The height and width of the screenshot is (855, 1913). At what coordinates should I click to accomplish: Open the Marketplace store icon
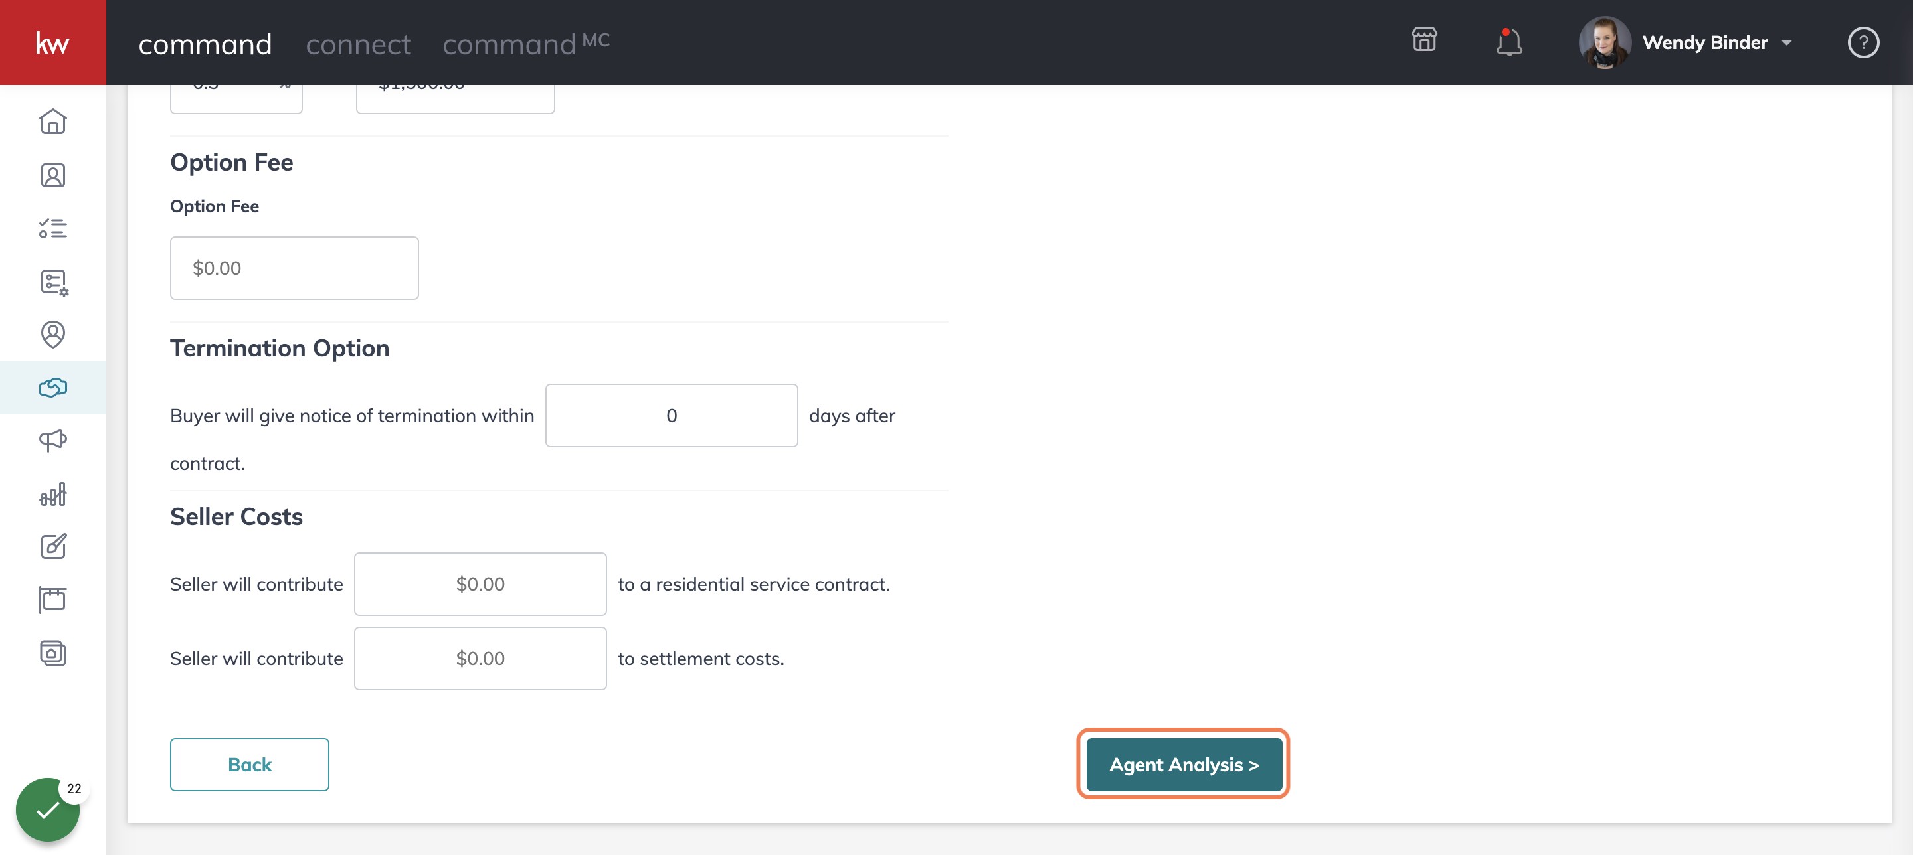coord(1423,40)
